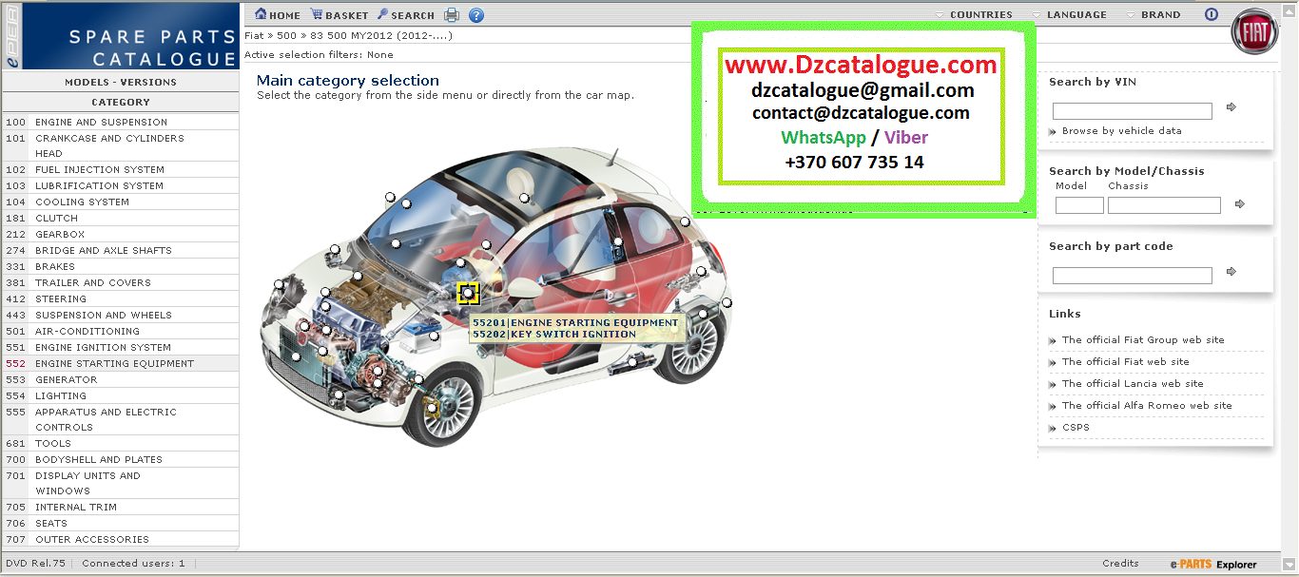Open category 551 Engine Ignition System

pyautogui.click(x=121, y=348)
